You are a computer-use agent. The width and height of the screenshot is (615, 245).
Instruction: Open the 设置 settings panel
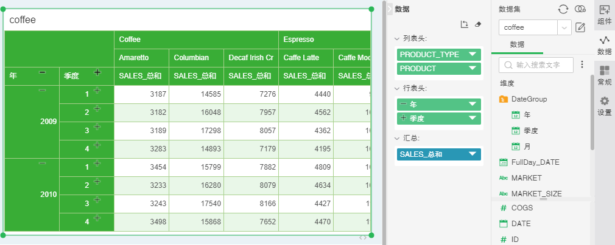[604, 106]
